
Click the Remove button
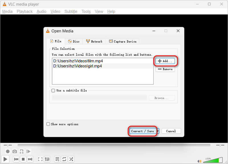[165, 69]
